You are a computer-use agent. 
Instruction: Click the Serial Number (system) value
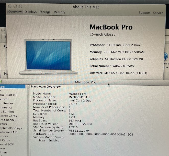pyautogui.click(x=79, y=131)
